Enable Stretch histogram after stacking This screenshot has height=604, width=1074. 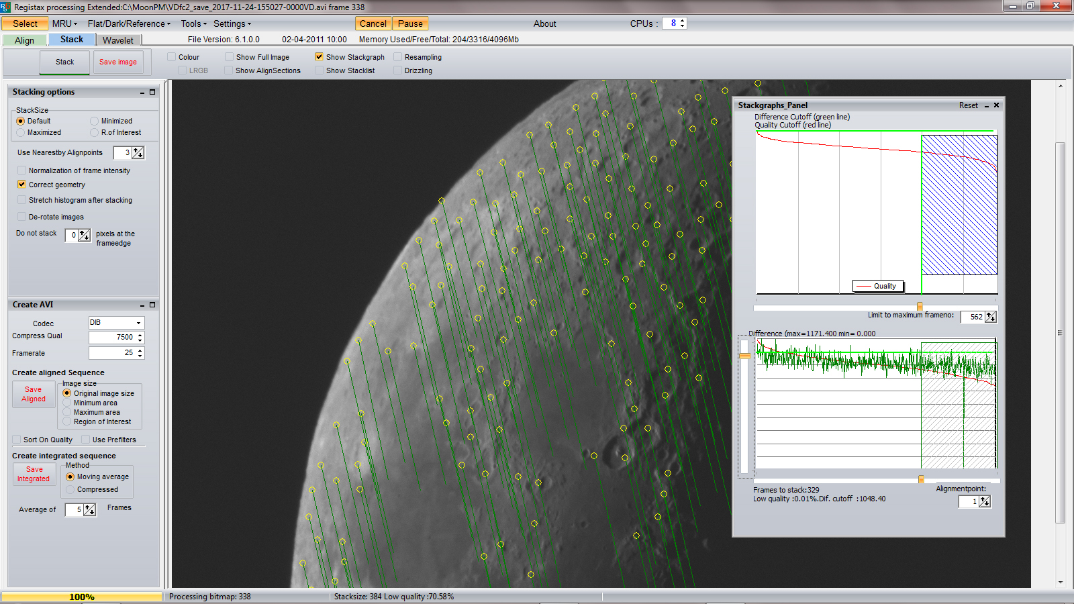(22, 200)
